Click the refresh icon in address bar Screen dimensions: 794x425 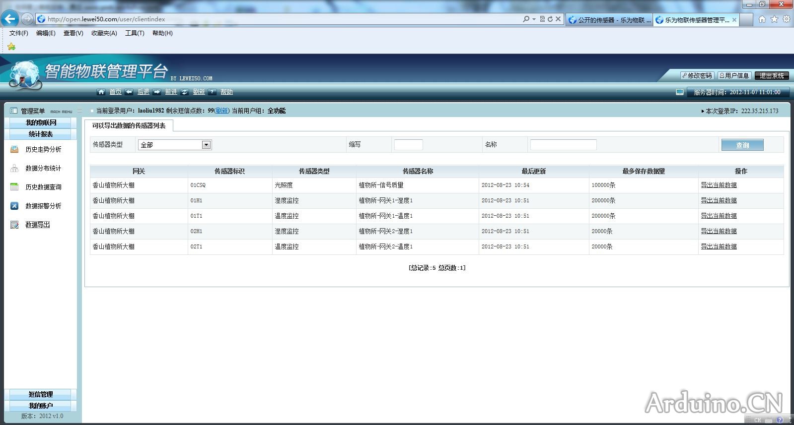click(x=550, y=19)
